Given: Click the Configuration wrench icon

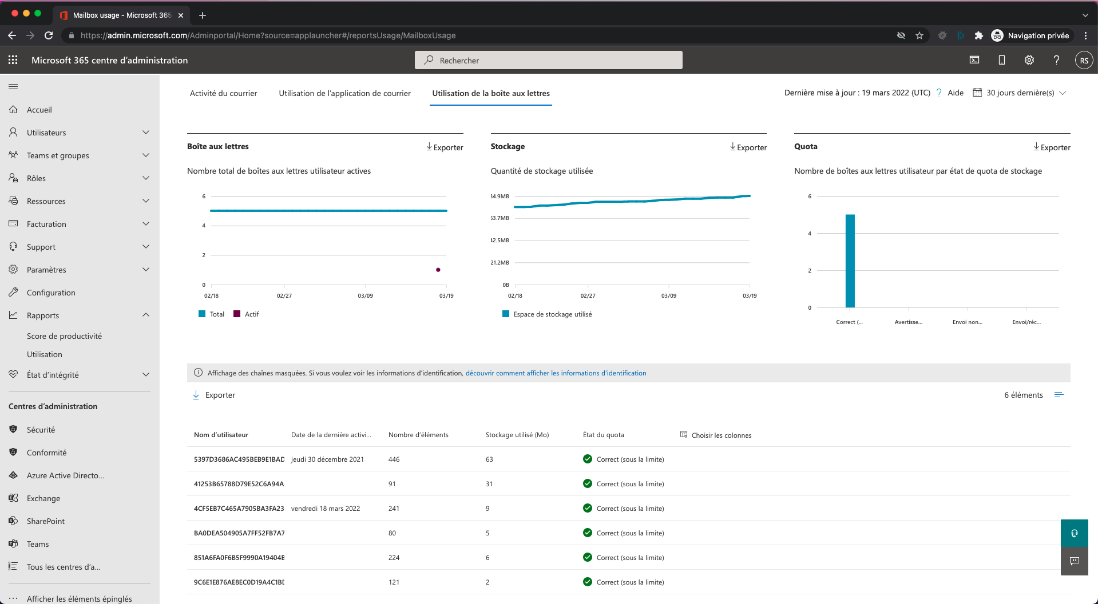Looking at the screenshot, I should point(13,293).
